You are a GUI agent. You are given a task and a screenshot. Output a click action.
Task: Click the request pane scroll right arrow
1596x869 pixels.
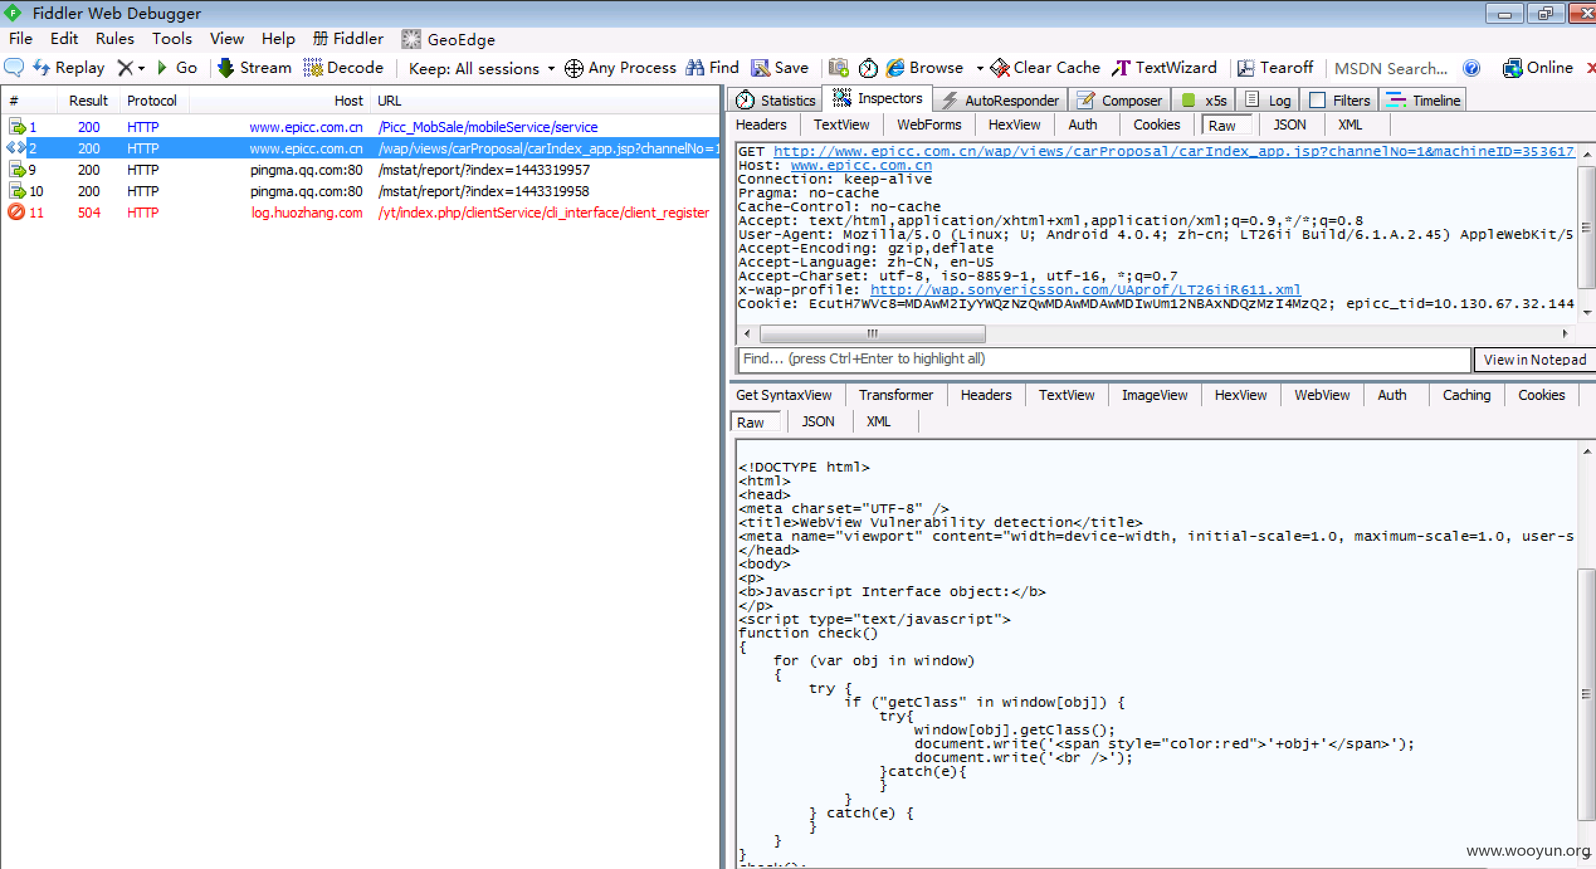(x=1565, y=333)
